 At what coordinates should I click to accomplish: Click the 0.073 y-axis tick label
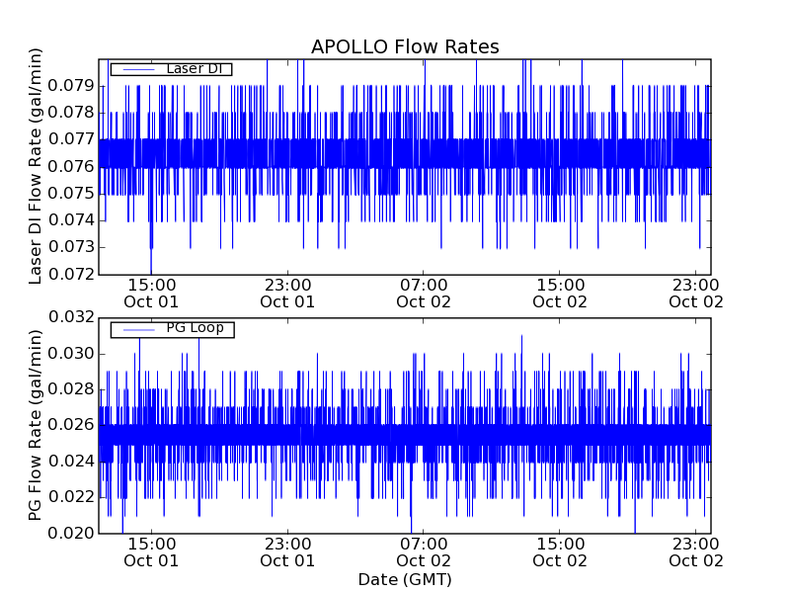[71, 247]
